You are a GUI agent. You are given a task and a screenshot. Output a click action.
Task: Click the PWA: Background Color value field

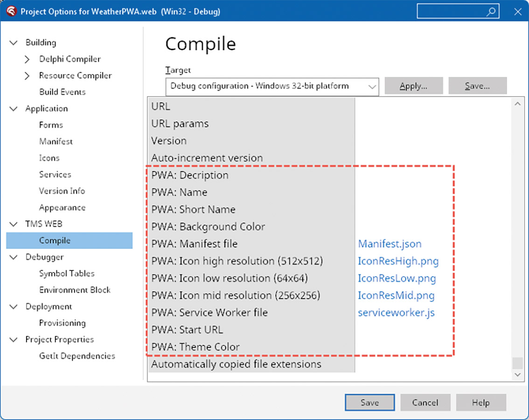432,227
